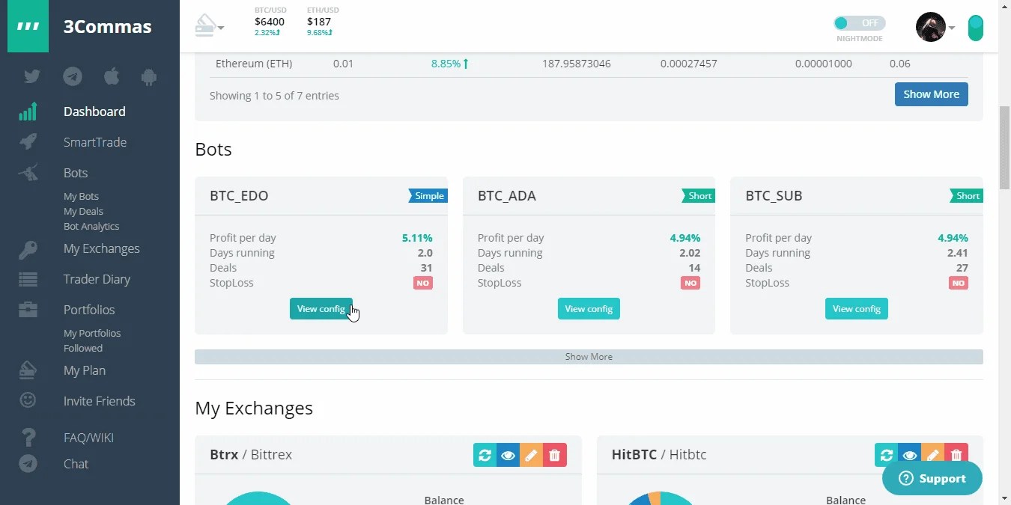Screen dimensions: 1011x505
Task: View config of the BTC_ADA bot
Action: (589, 308)
